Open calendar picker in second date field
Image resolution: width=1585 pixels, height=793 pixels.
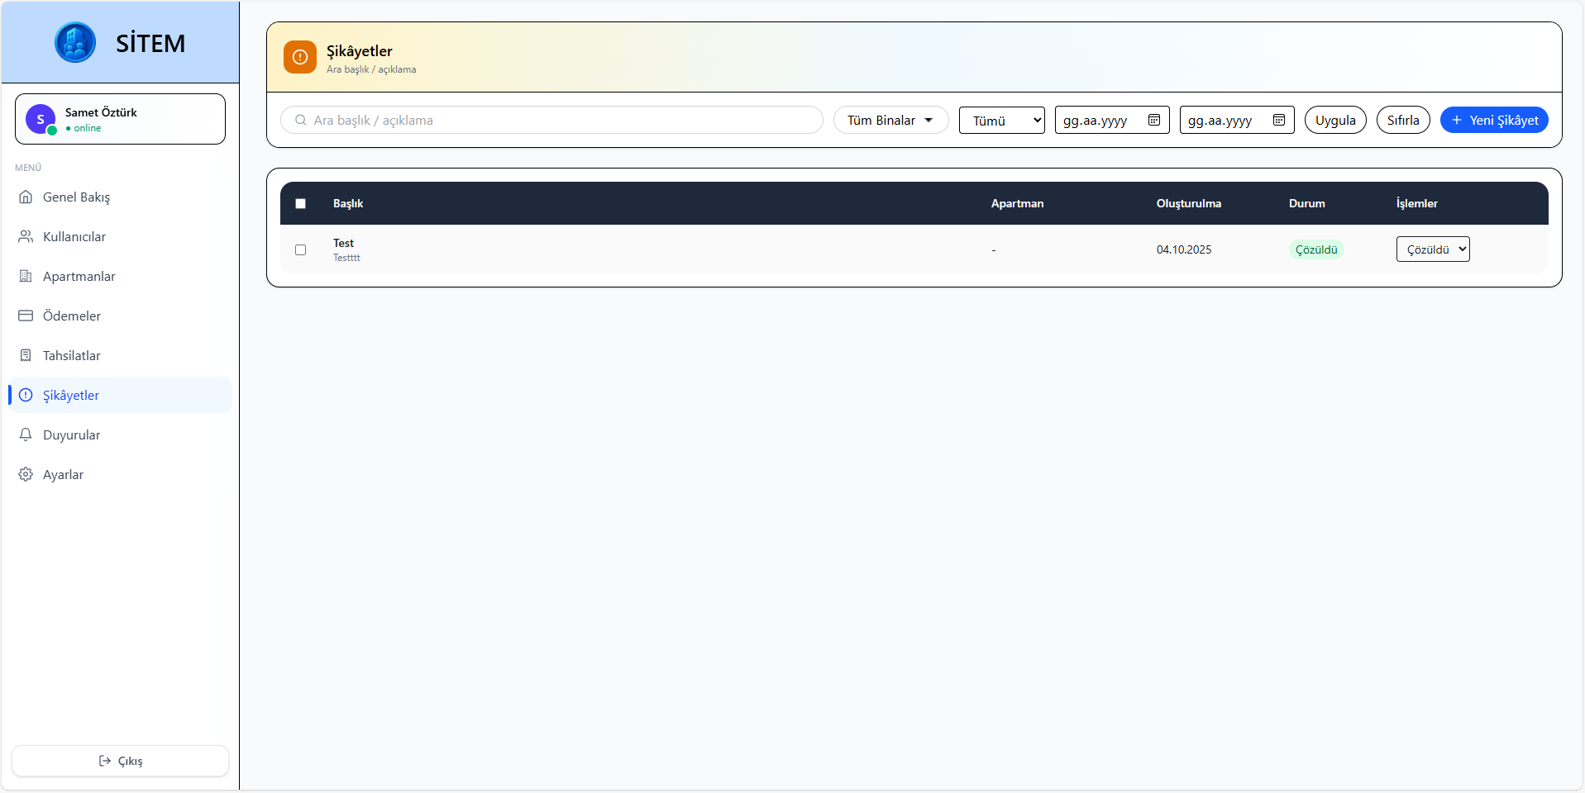pyautogui.click(x=1279, y=120)
